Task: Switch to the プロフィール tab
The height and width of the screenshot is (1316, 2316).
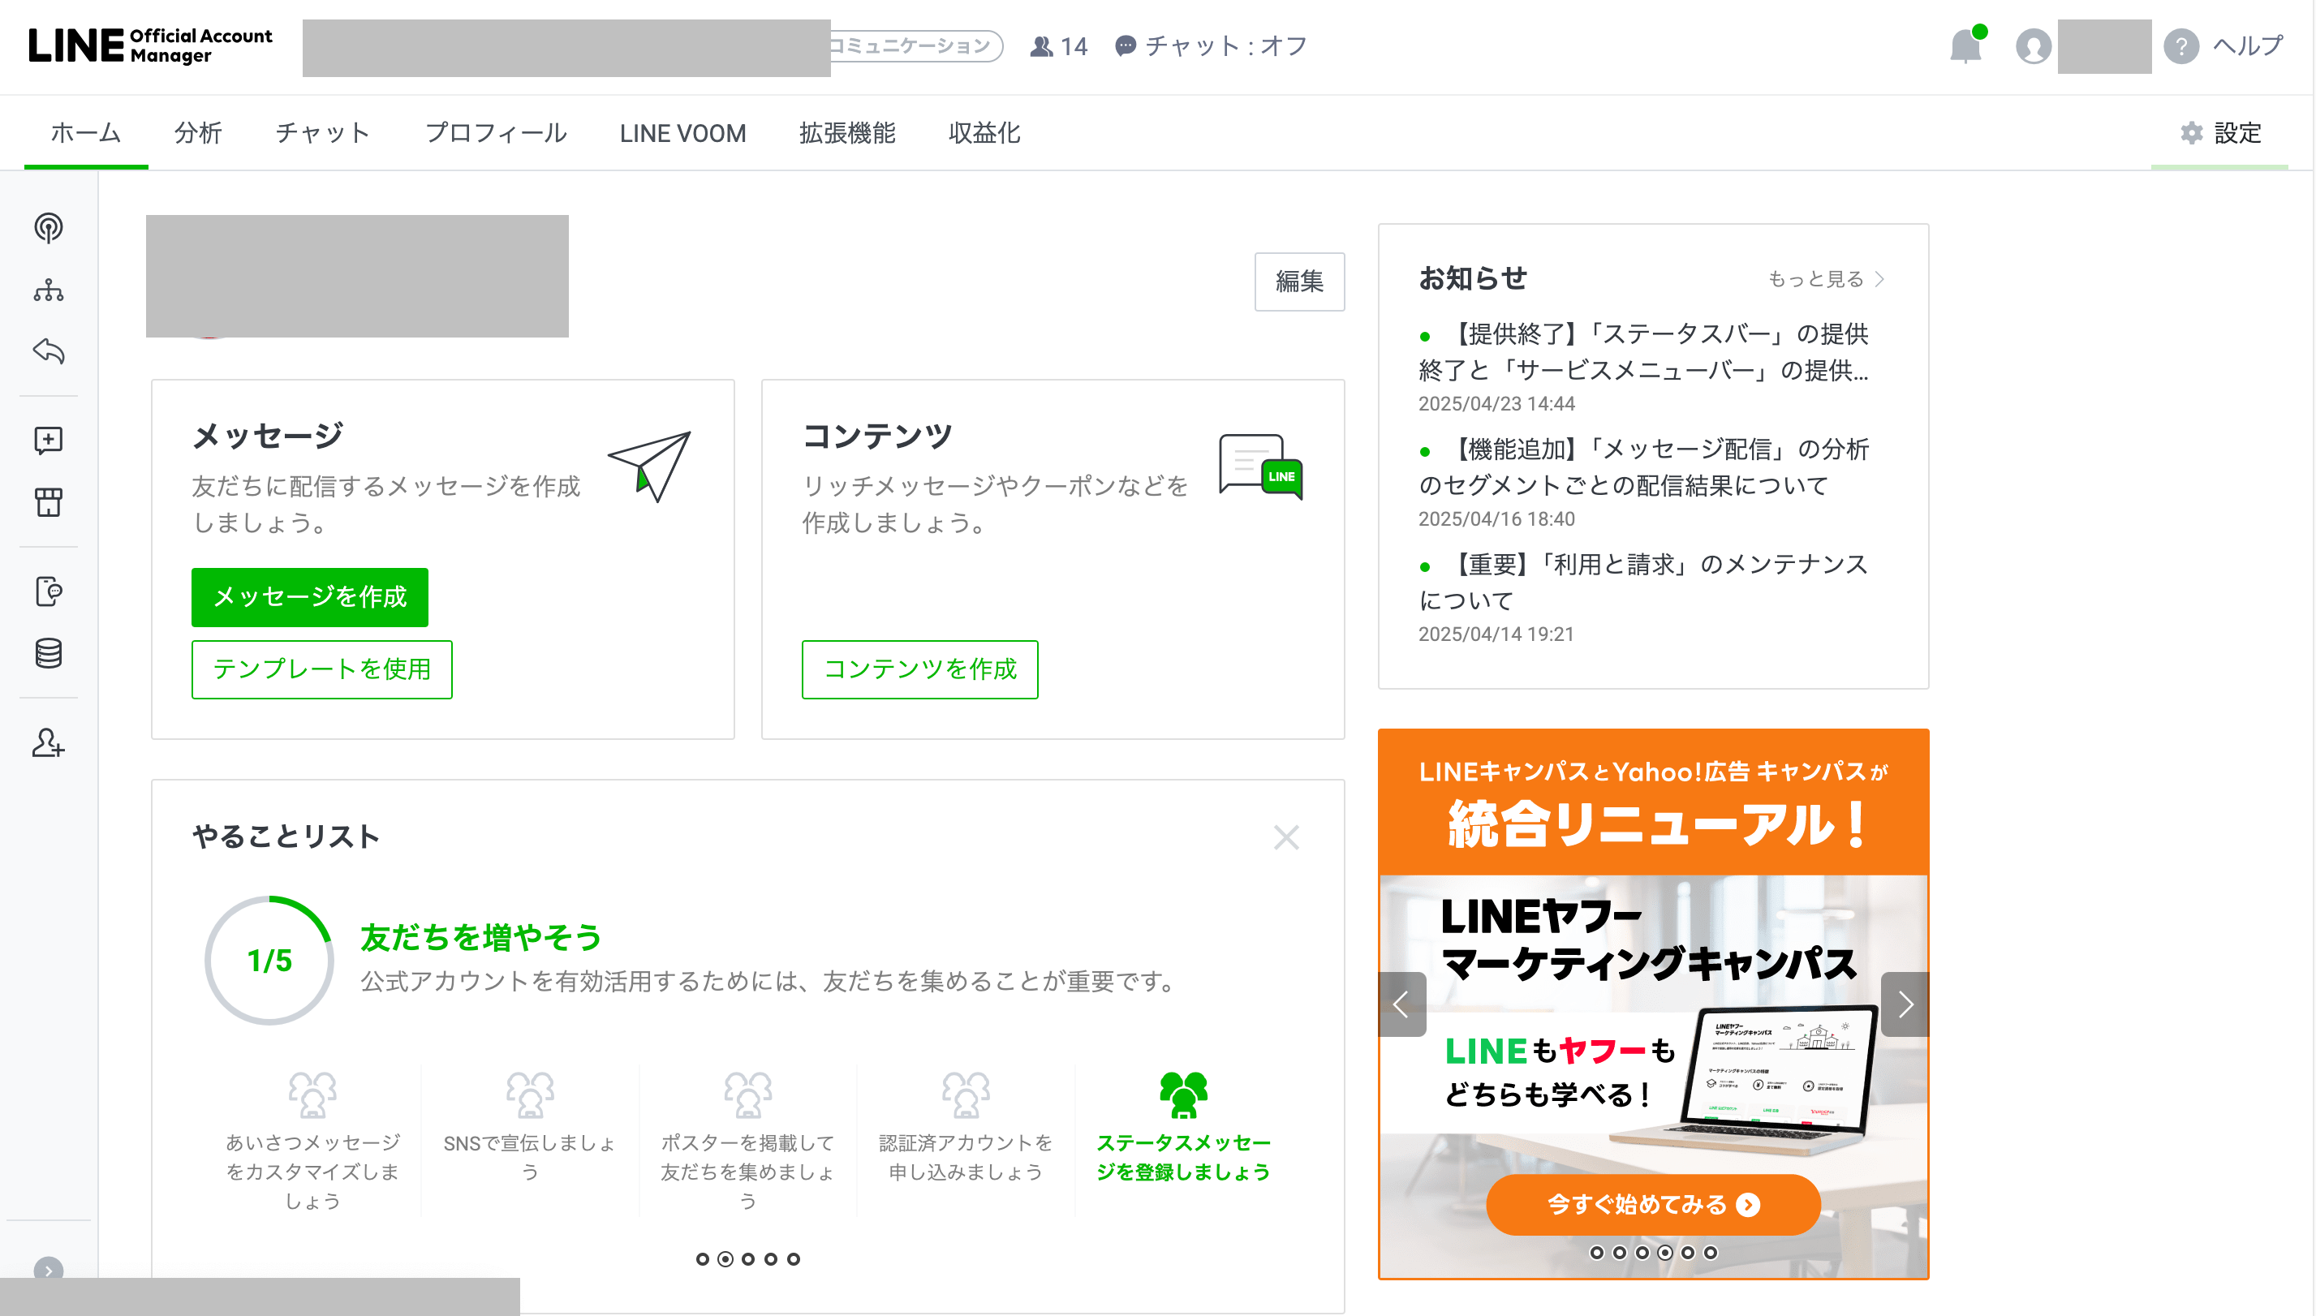Action: 495,133
